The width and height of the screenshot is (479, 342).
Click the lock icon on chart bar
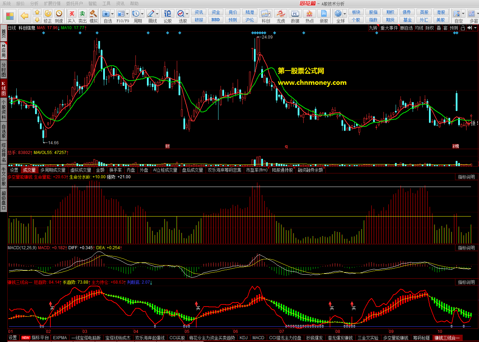(x=463, y=28)
